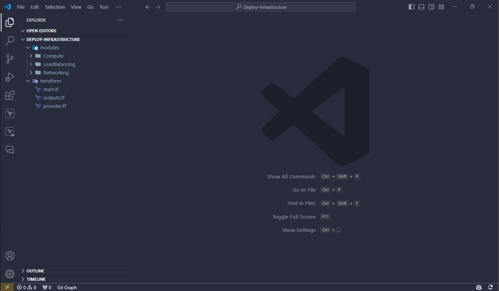Collapse the terraform folder chevron
Screen dimensions: 499x291
coord(28,81)
